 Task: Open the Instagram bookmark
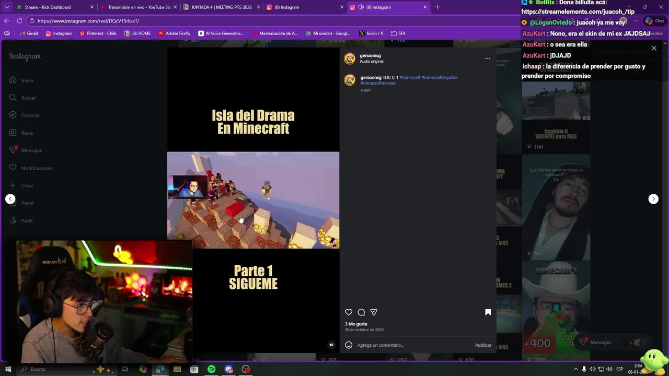pyautogui.click(x=59, y=33)
